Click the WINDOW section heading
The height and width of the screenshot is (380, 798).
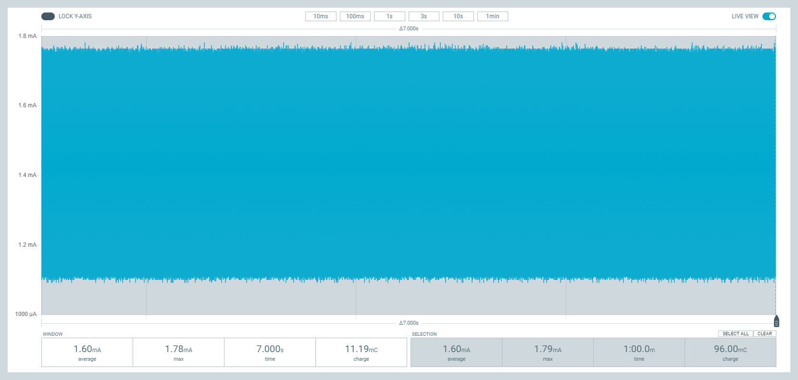[52, 334]
